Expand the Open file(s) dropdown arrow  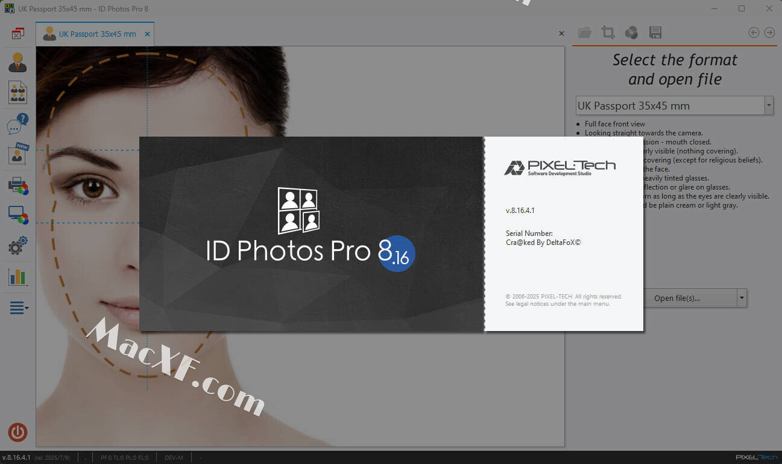pyautogui.click(x=742, y=298)
